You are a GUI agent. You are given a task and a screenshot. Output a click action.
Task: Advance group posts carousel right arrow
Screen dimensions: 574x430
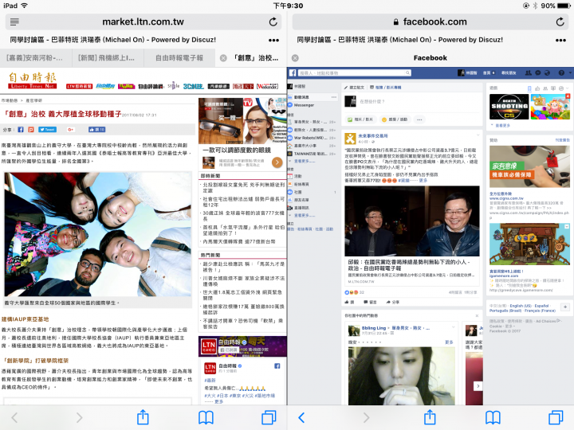(478, 385)
